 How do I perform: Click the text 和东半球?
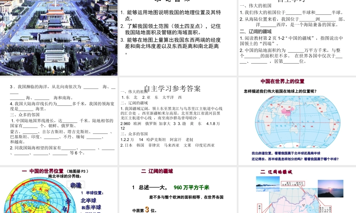pyautogui.click(x=91, y=207)
